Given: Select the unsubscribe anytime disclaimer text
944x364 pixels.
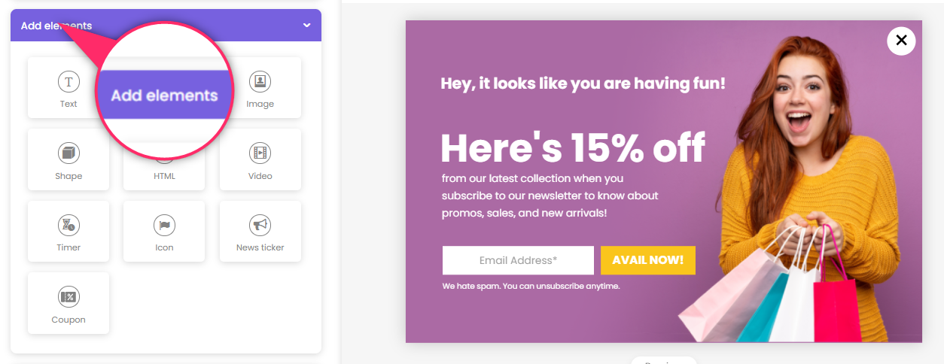Looking at the screenshot, I should (x=531, y=286).
